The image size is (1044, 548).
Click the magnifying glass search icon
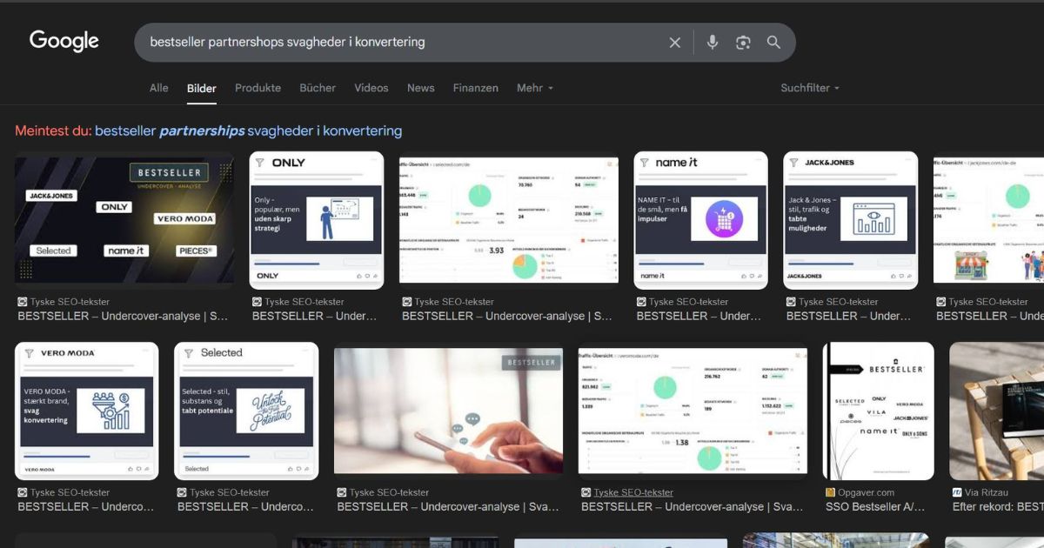click(x=773, y=43)
